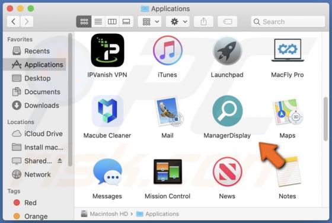Click Applications in the path bar
The width and height of the screenshot is (332, 223).
tap(158, 214)
